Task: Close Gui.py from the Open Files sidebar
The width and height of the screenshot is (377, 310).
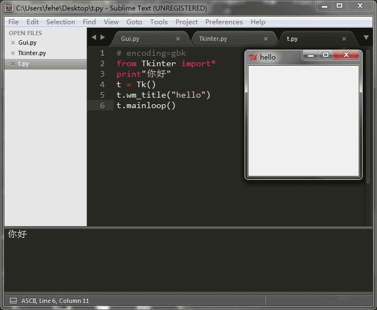Action: click(x=13, y=43)
